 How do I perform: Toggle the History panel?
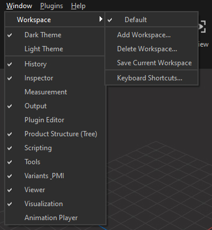click(55, 64)
